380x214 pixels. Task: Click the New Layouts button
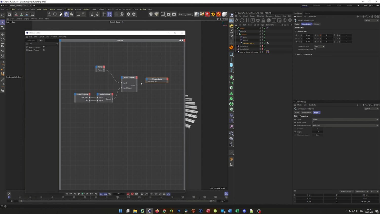[x=369, y=6]
